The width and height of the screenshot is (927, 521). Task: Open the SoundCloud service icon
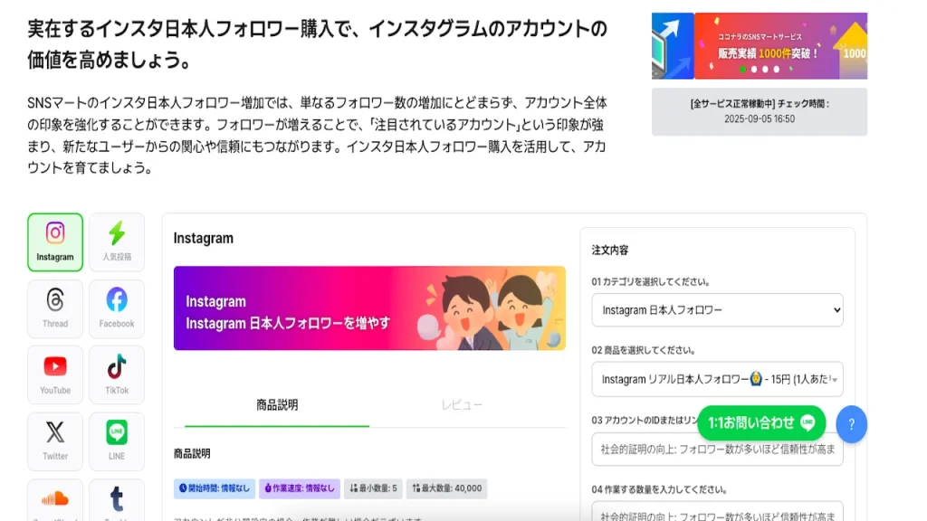[x=55, y=500]
